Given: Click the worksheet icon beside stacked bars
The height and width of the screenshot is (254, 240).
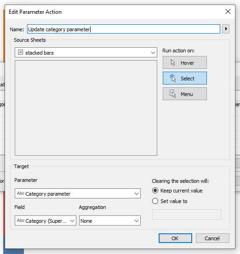Looking at the screenshot, I should 20,52.
